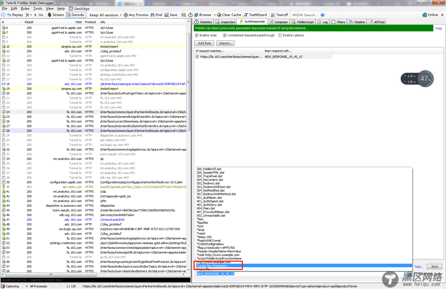Switch to the Statistics tab

click(203, 22)
